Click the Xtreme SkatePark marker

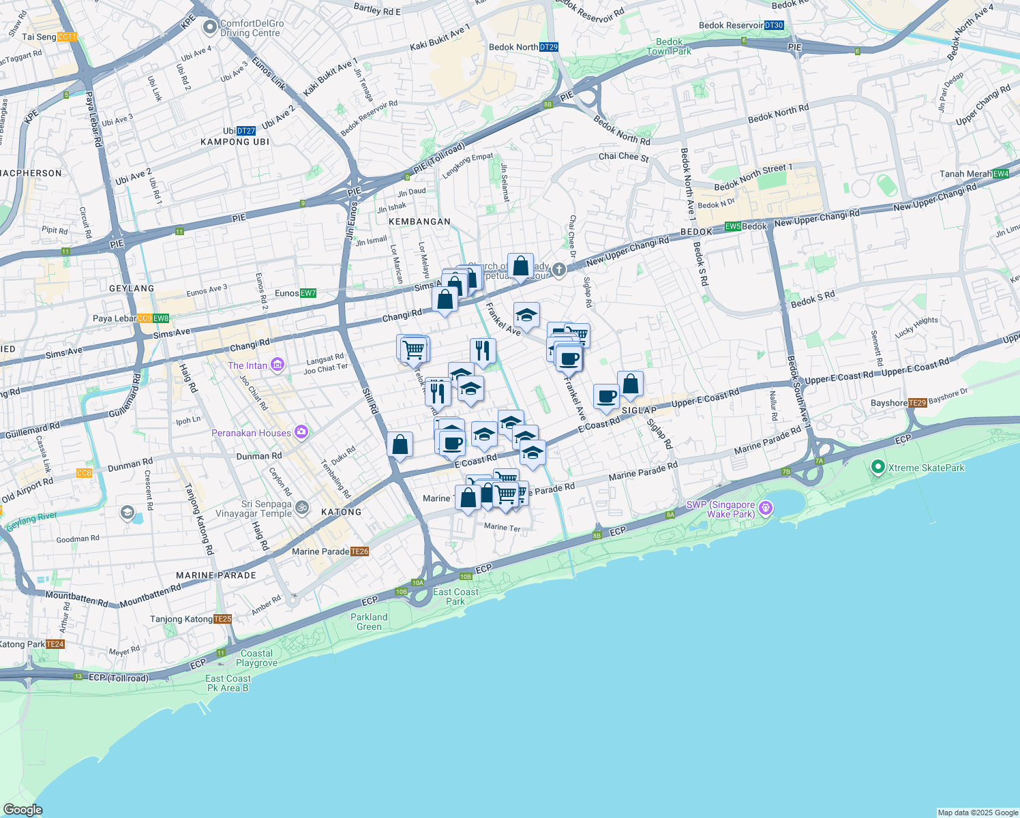pos(880,468)
